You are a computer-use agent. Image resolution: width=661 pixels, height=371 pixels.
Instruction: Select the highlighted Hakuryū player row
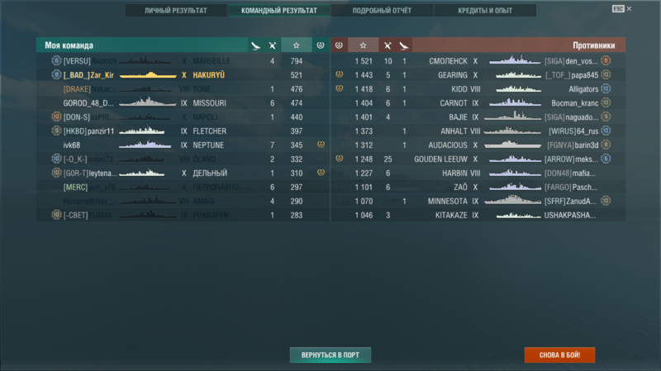point(183,75)
